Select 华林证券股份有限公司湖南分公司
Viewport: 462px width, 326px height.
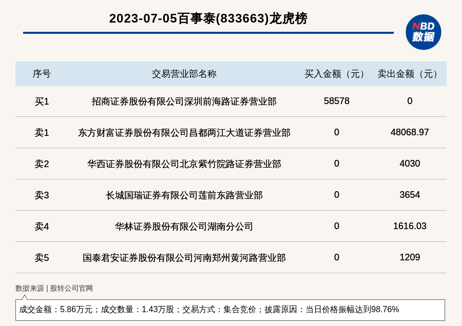[x=184, y=226]
